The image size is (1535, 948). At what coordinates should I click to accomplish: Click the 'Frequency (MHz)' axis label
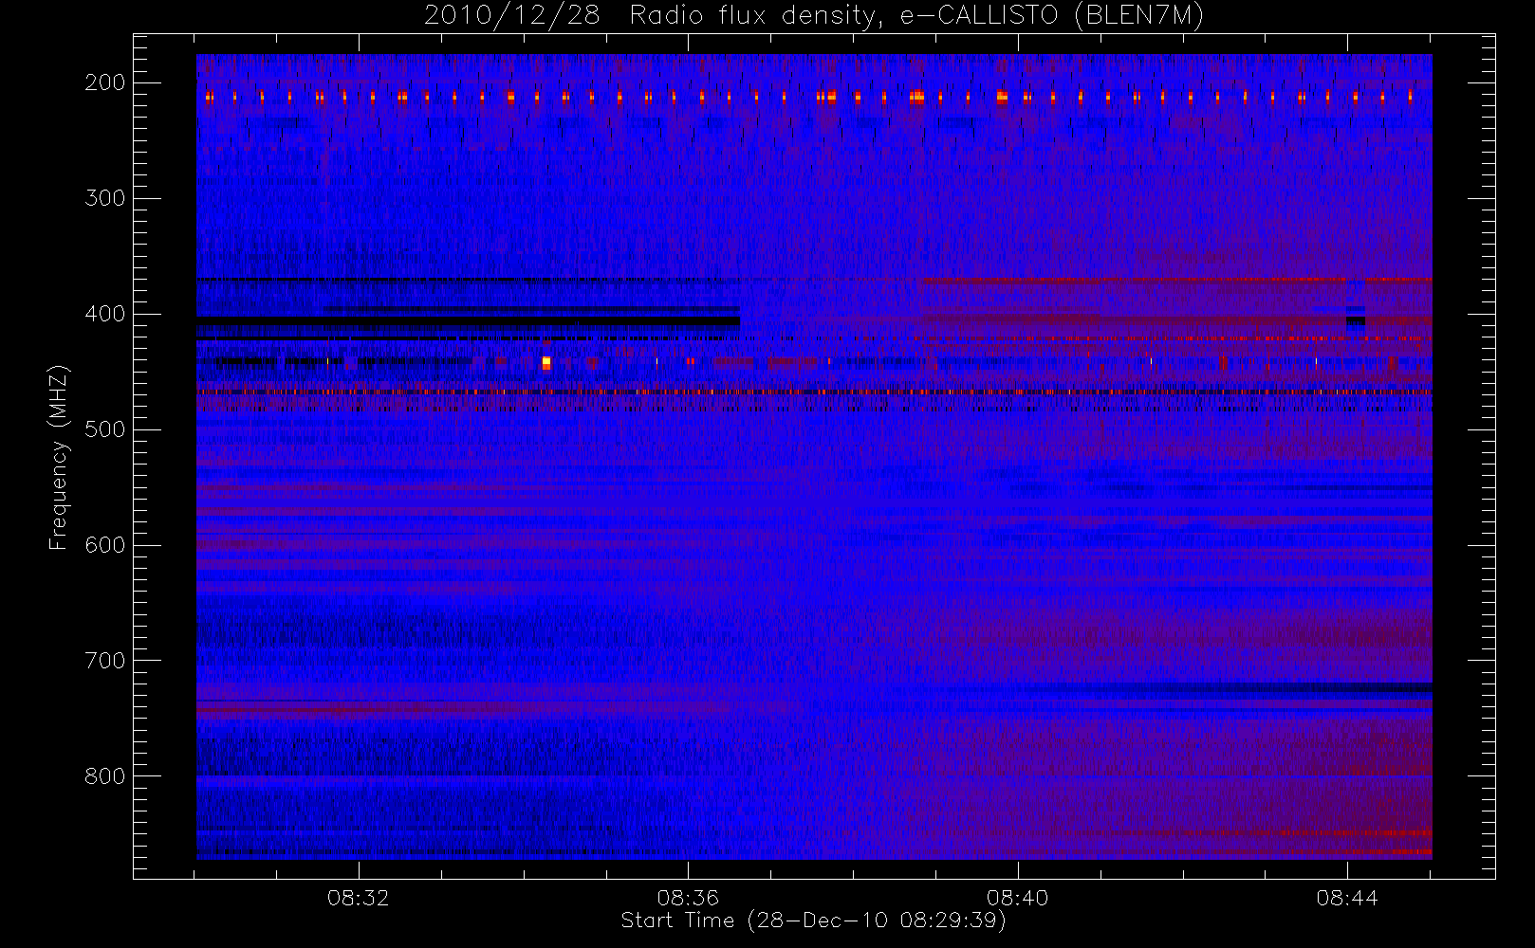59,457
